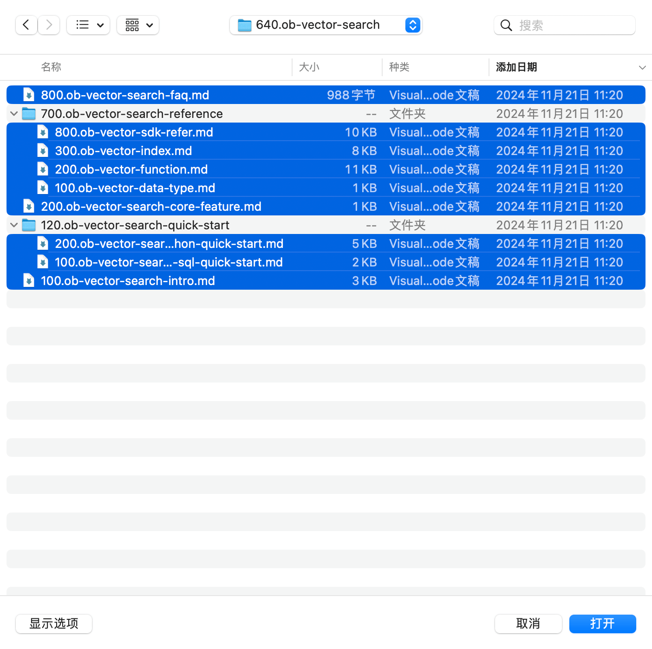The width and height of the screenshot is (652, 649).
Task: Select the file 100.ob-vector-data-type.md
Action: pyautogui.click(x=135, y=188)
